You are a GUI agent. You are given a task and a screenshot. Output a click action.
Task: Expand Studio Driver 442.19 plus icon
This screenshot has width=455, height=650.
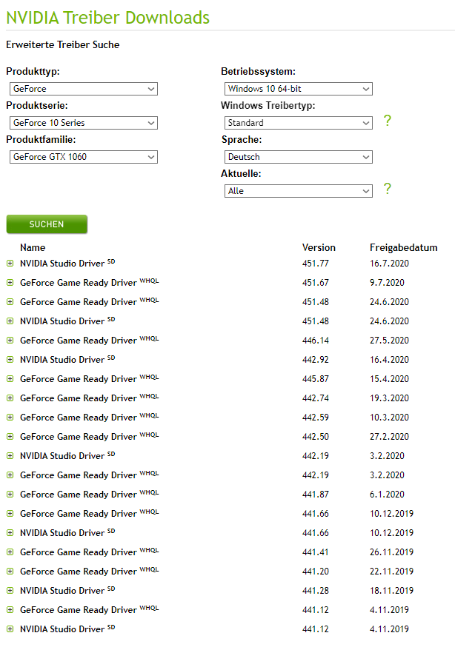[10, 456]
